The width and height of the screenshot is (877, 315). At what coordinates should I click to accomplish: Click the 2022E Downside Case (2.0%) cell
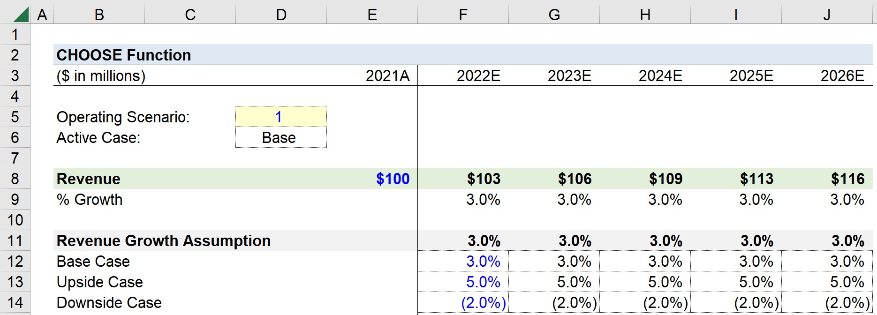pyautogui.click(x=463, y=302)
